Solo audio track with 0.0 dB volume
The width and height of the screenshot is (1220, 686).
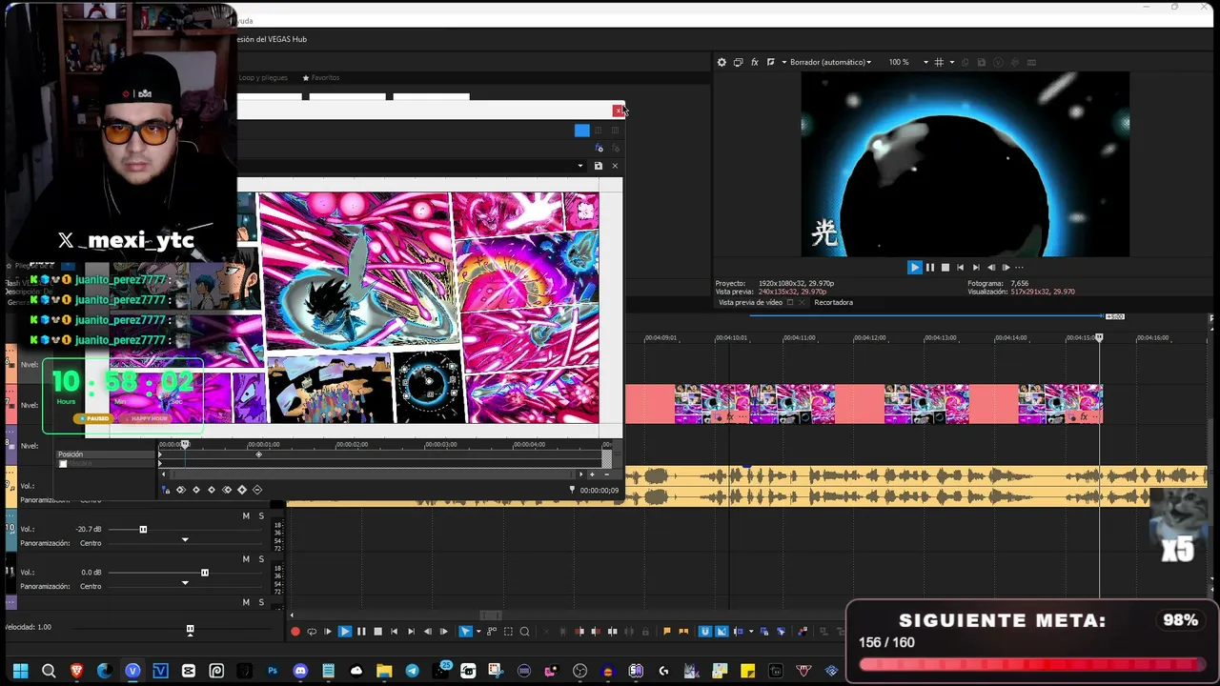(x=261, y=559)
